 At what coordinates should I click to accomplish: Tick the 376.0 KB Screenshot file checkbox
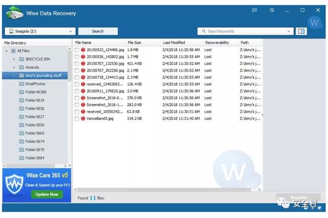coord(77,98)
